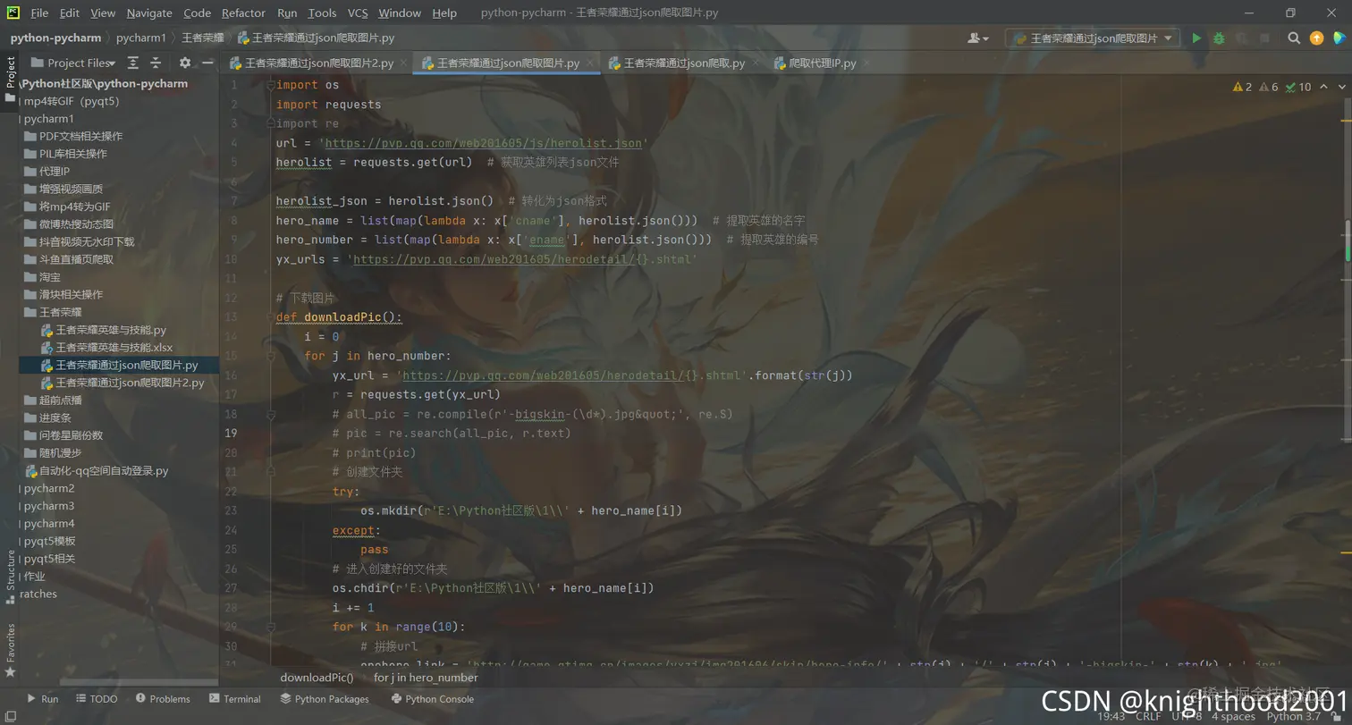Switch to 王者荣耀通过json爬取.py tab
The width and height of the screenshot is (1352, 725).
coord(684,63)
